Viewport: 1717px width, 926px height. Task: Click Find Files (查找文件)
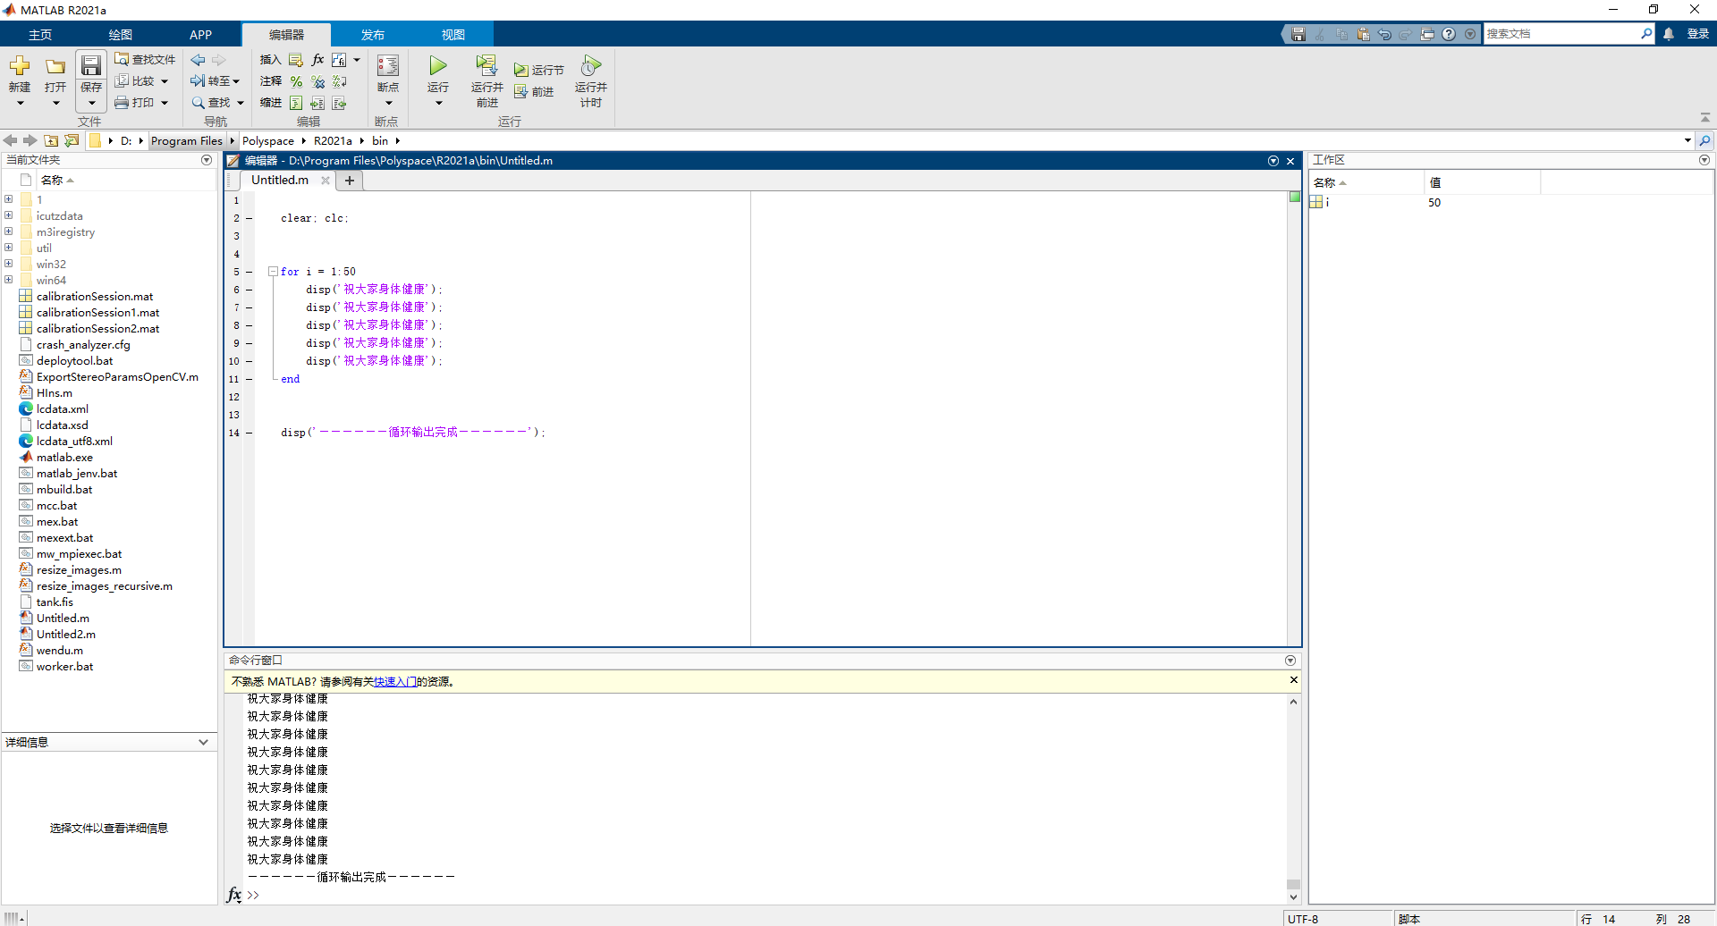(x=144, y=59)
